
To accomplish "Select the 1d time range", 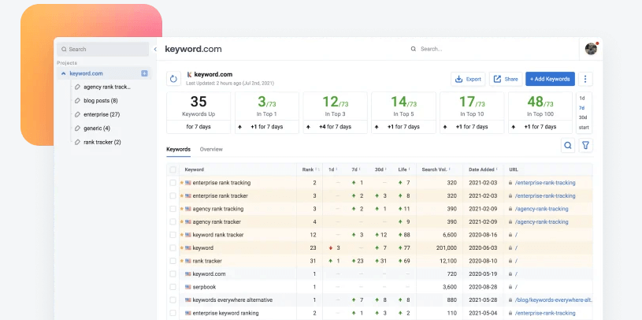I will (582, 99).
